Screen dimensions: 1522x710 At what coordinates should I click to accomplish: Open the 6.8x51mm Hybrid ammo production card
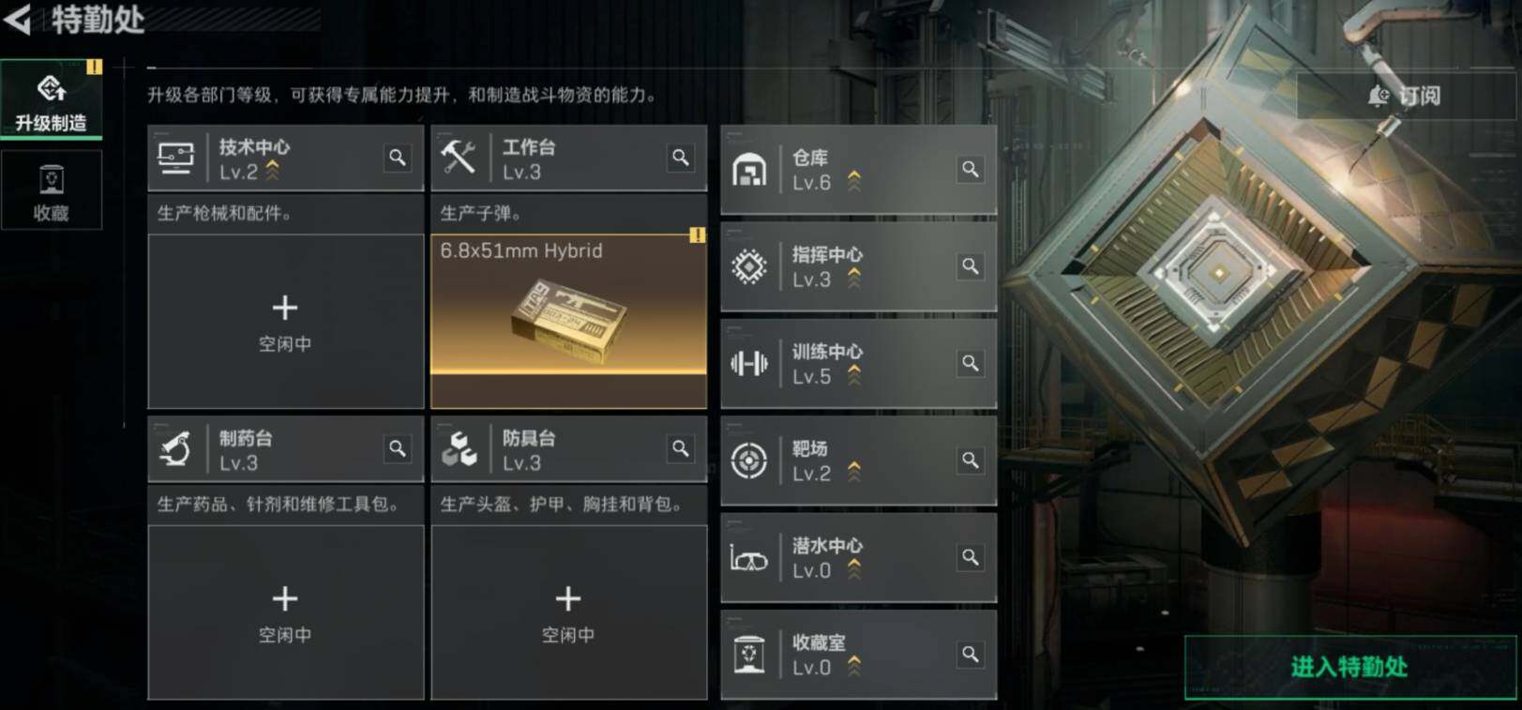pyautogui.click(x=568, y=321)
